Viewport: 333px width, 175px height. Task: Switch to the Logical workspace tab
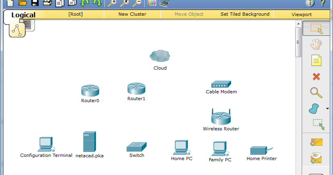(23, 15)
